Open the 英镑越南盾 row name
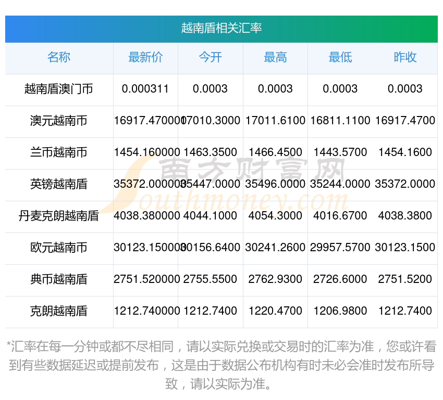443x400 pixels. [x=59, y=184]
